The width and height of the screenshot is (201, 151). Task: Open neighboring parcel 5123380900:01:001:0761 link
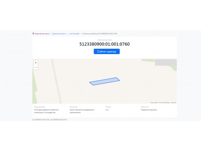tap(59, 120)
